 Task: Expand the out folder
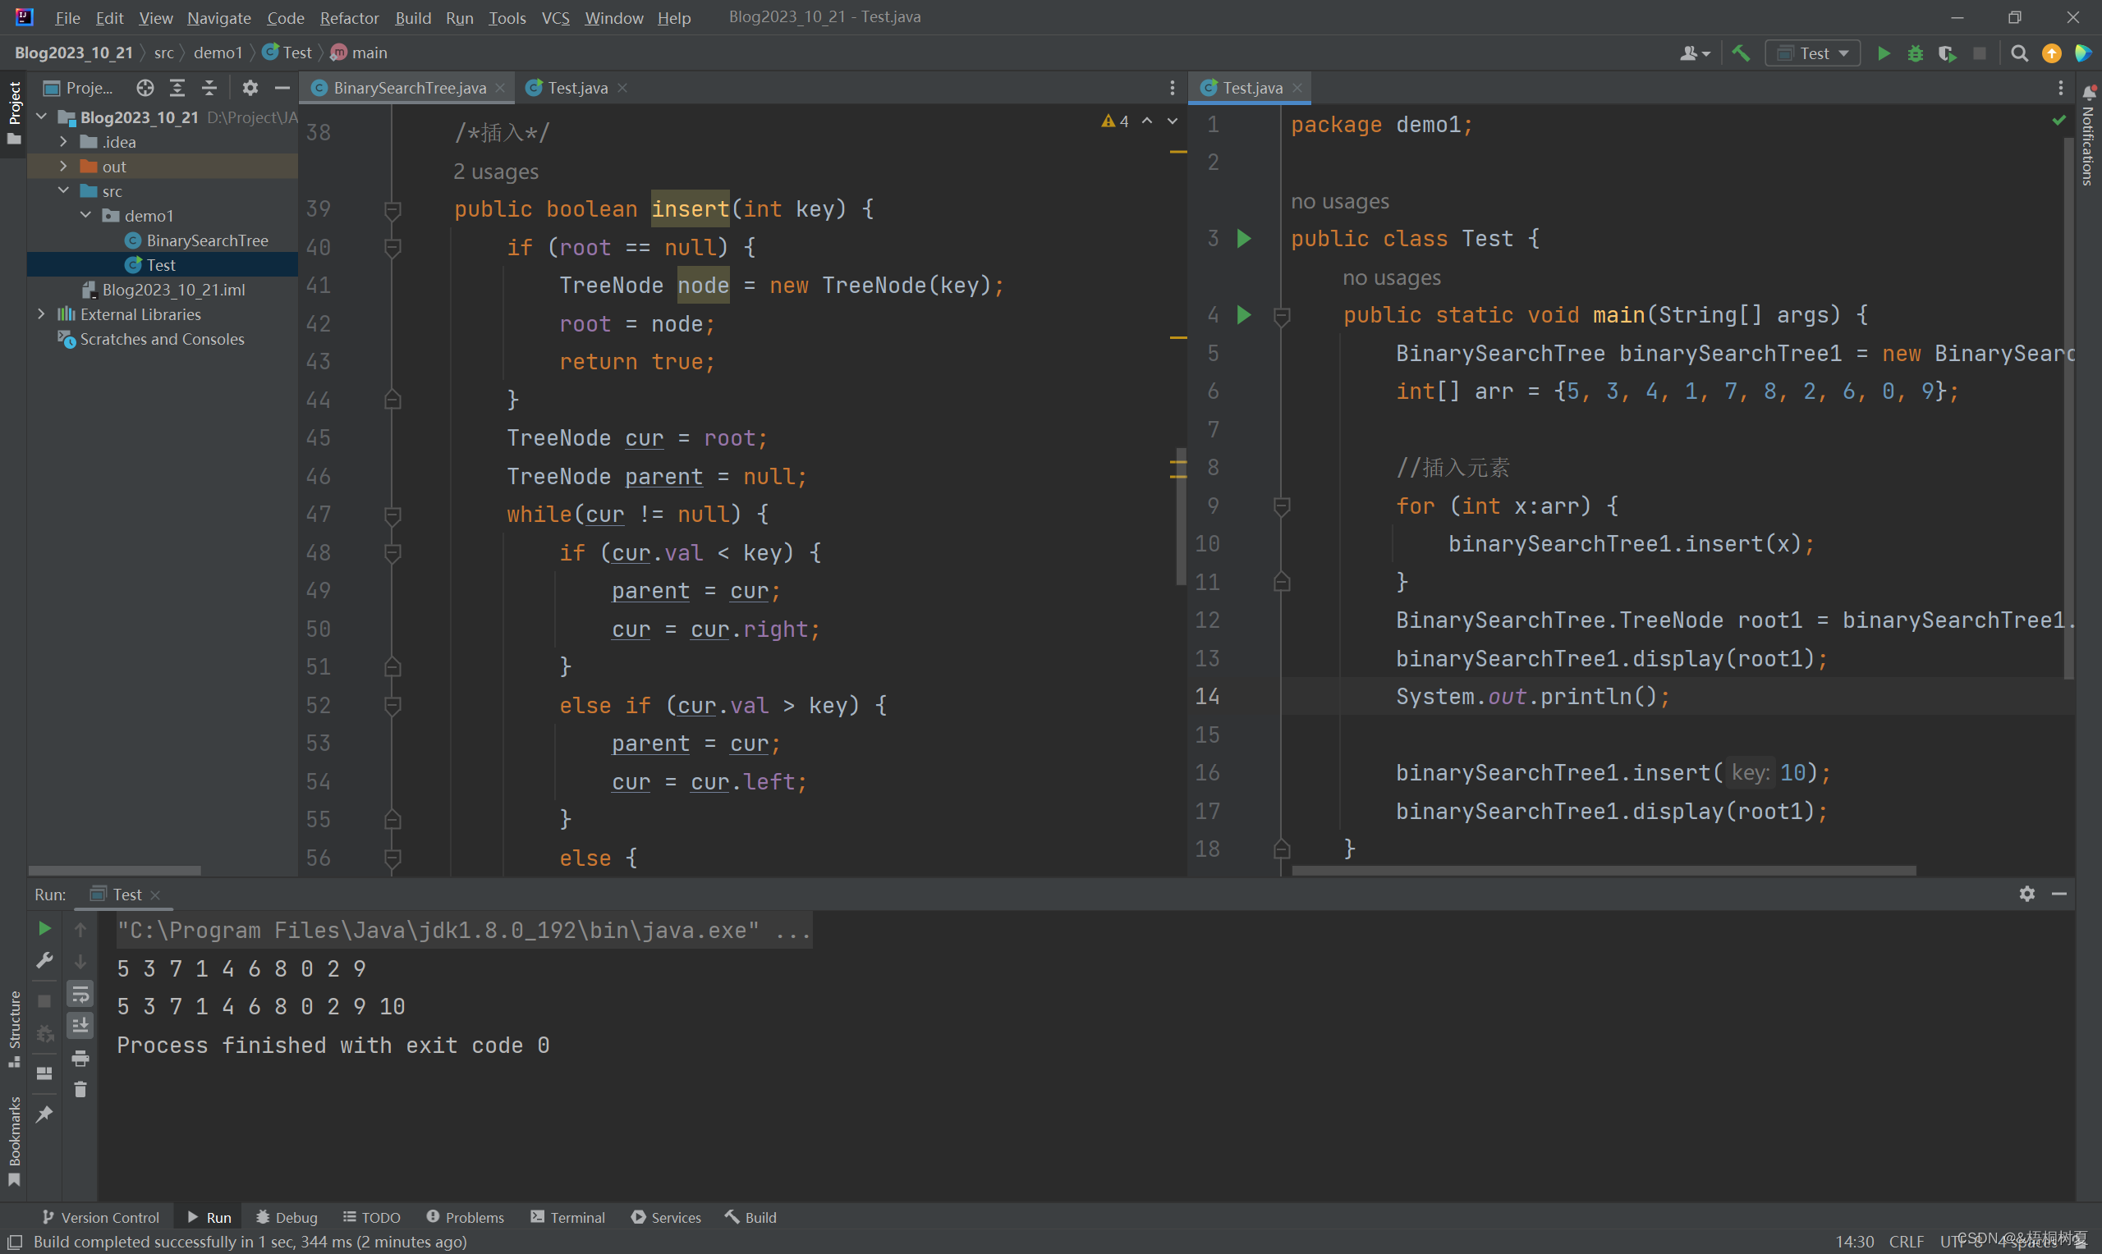click(63, 166)
